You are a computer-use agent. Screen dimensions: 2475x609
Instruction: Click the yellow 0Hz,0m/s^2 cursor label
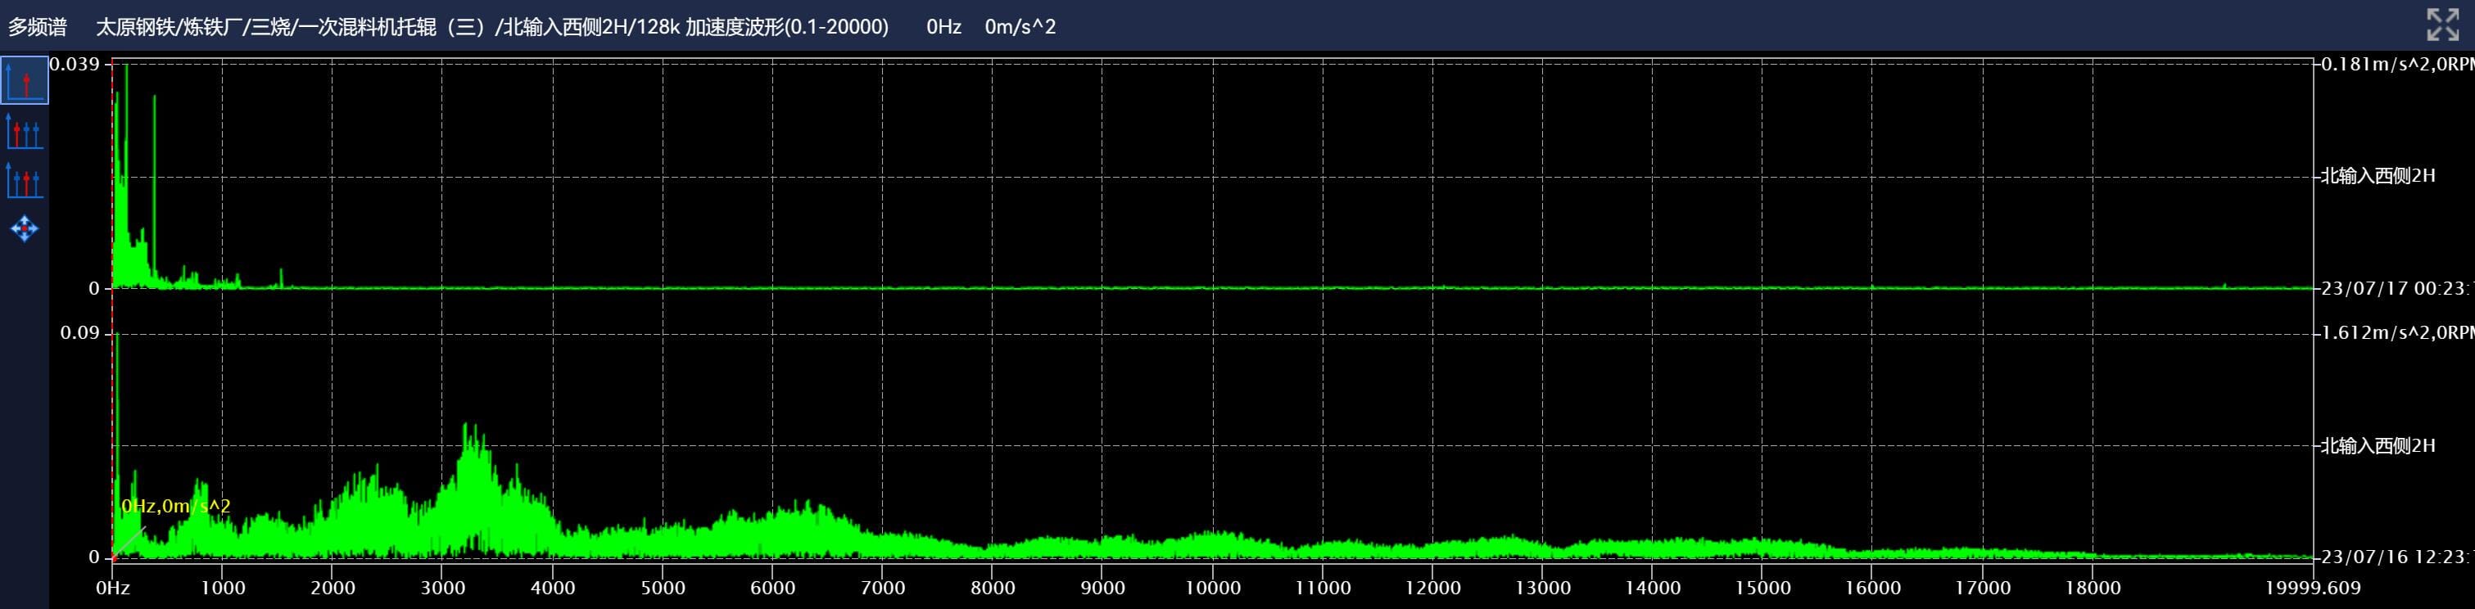pyautogui.click(x=176, y=506)
